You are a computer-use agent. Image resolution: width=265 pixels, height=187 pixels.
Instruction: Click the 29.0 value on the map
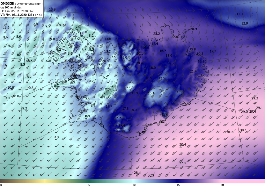[244, 112]
